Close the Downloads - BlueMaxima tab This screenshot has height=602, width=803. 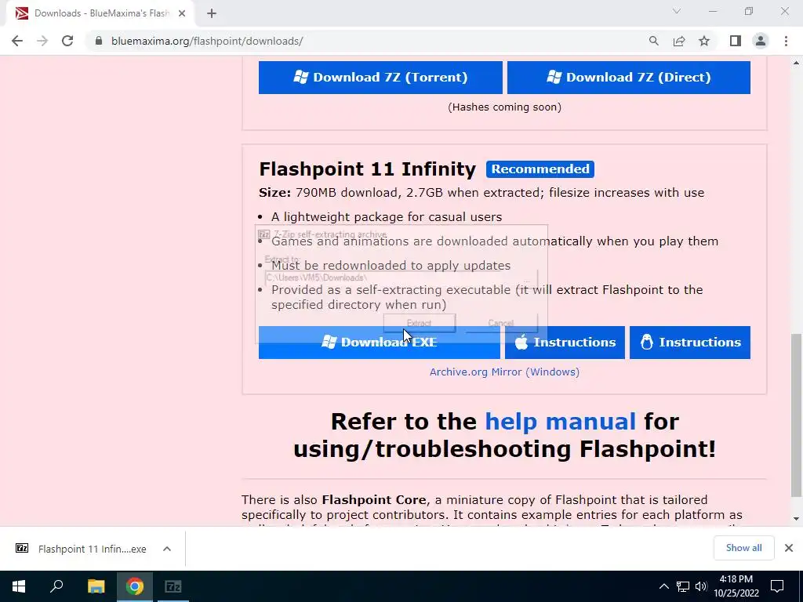click(x=182, y=13)
